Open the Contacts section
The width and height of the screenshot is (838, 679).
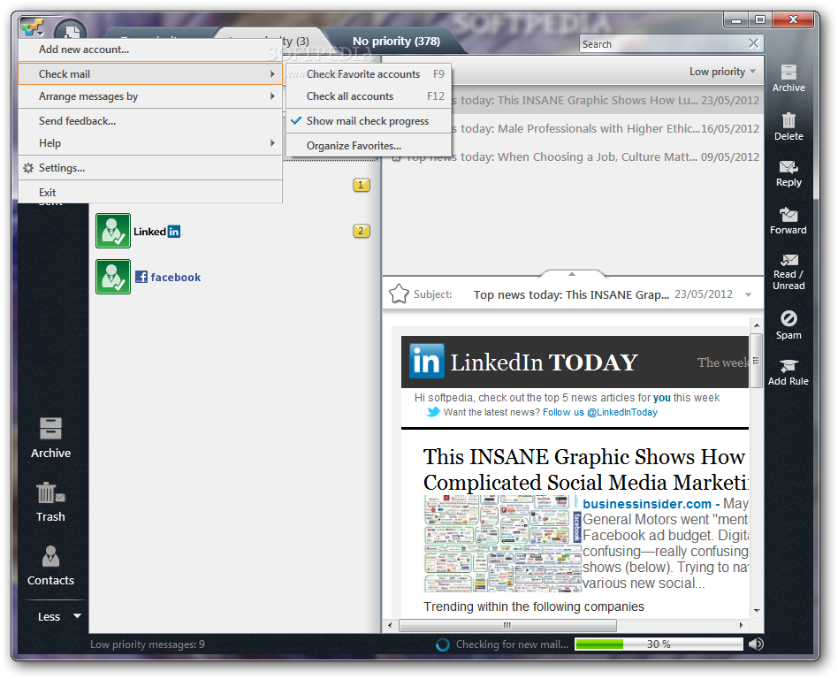tap(50, 566)
